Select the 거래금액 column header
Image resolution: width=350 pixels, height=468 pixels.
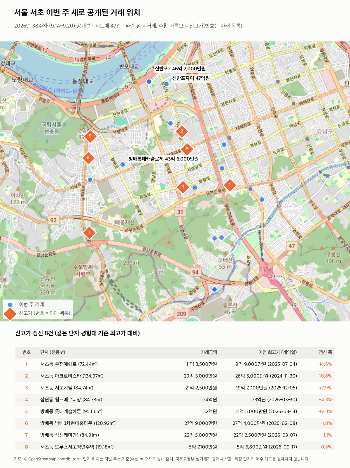click(x=209, y=352)
